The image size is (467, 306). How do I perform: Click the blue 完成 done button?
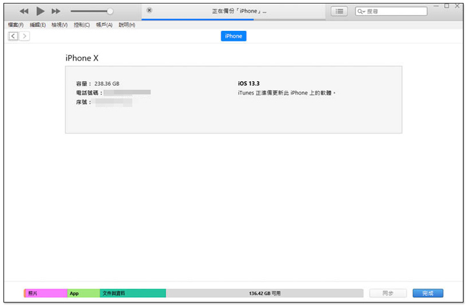click(x=428, y=293)
